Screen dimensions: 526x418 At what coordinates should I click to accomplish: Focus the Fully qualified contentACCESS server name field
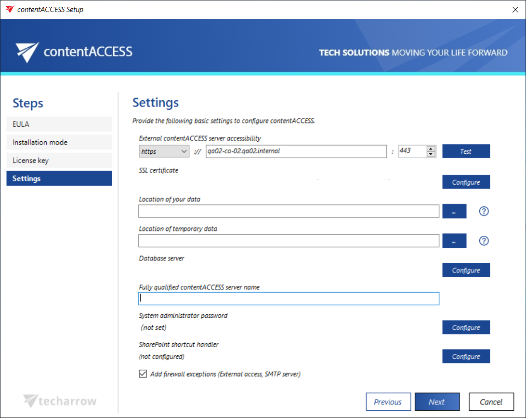click(x=289, y=298)
